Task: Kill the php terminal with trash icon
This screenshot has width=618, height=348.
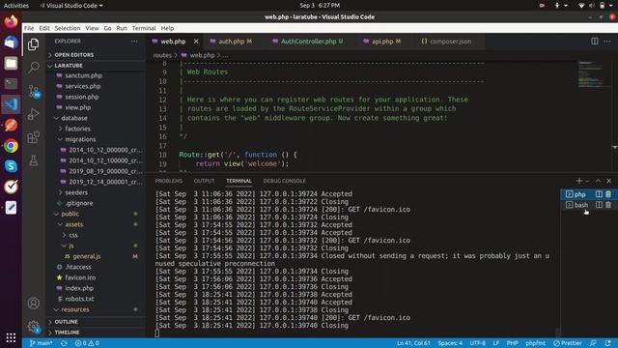Action: pos(608,194)
